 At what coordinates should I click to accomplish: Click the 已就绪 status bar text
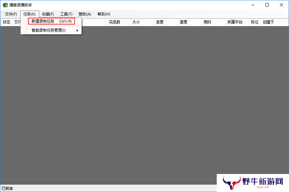click(7, 188)
